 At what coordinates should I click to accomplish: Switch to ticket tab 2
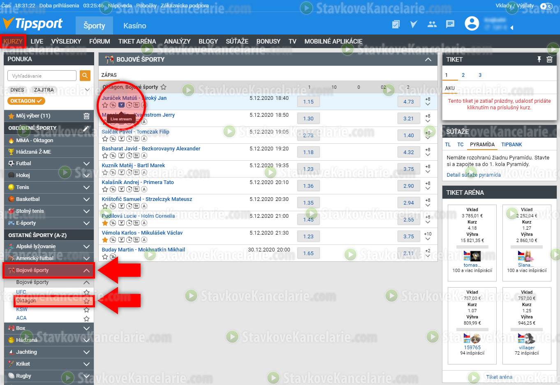(x=463, y=75)
